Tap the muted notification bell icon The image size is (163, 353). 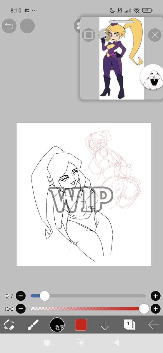click(x=120, y=11)
